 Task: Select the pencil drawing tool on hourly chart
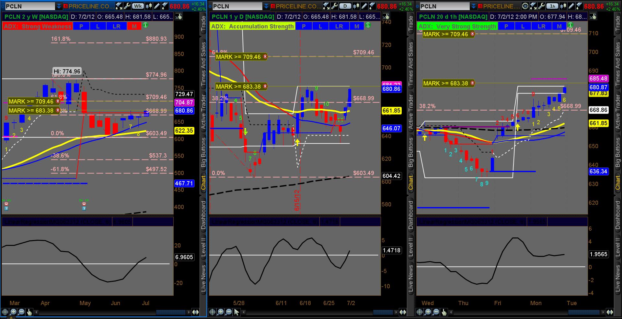pyautogui.click(x=571, y=6)
